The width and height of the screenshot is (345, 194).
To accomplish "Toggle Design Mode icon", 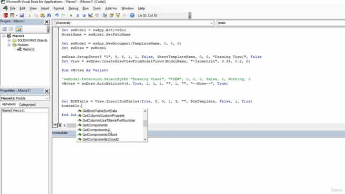I will tap(91, 16).
